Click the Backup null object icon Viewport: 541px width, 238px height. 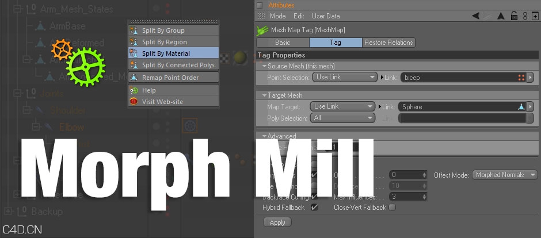coord(22,211)
